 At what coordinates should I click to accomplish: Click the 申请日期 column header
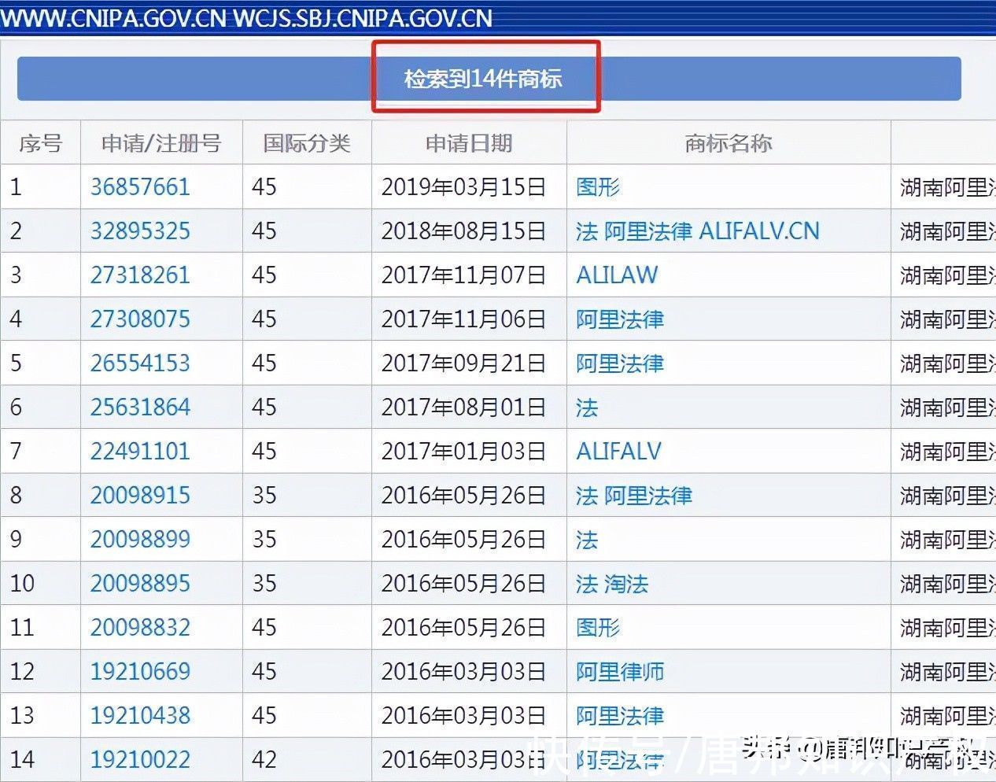tap(468, 143)
